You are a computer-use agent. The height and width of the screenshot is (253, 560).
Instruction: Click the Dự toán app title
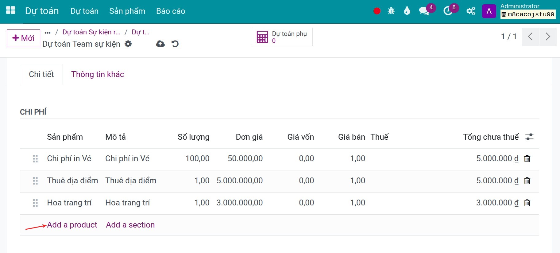[x=42, y=11]
